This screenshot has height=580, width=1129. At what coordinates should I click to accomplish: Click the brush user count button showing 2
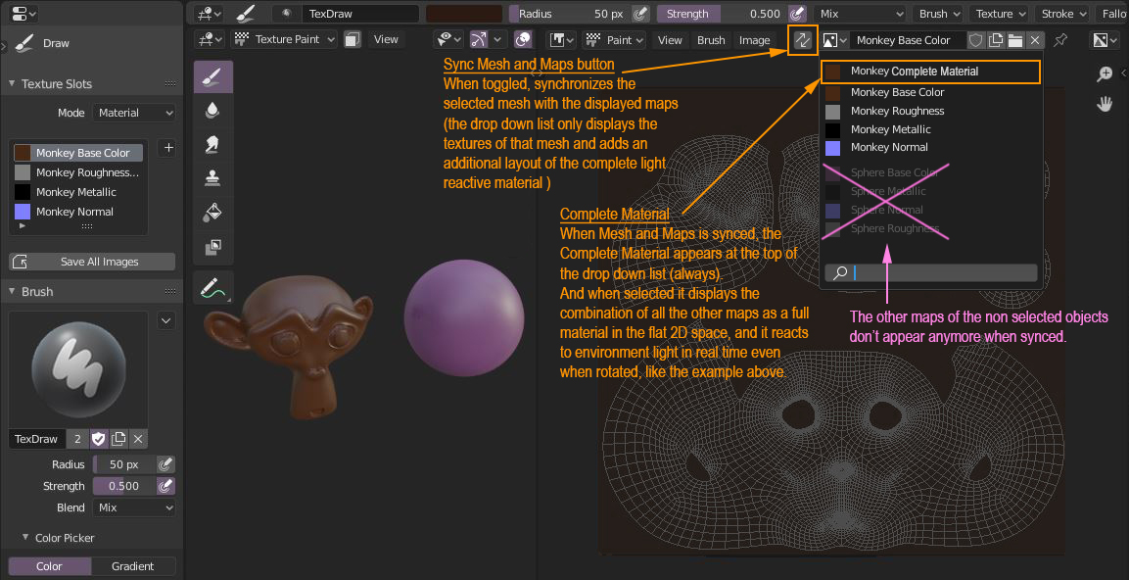tap(77, 439)
